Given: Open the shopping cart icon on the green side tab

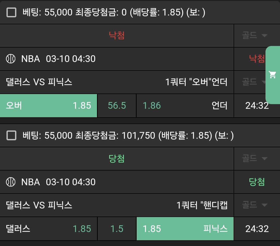Looking at the screenshot, I should (x=272, y=75).
